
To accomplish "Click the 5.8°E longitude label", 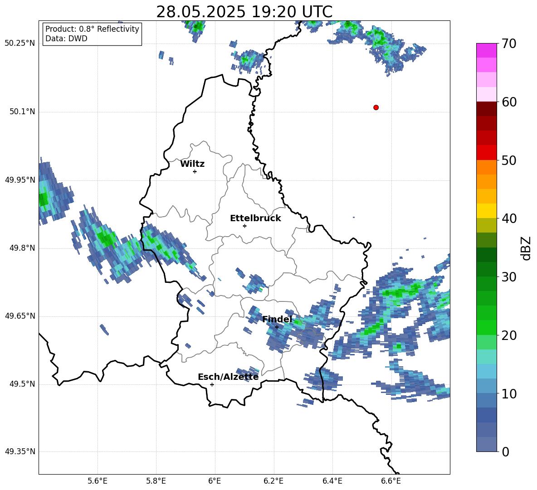I will tap(156, 481).
